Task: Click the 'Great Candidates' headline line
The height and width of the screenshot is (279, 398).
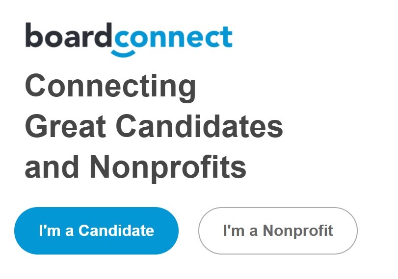Action: click(154, 126)
